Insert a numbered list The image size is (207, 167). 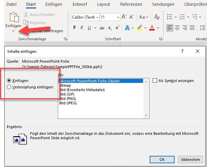click(182, 17)
